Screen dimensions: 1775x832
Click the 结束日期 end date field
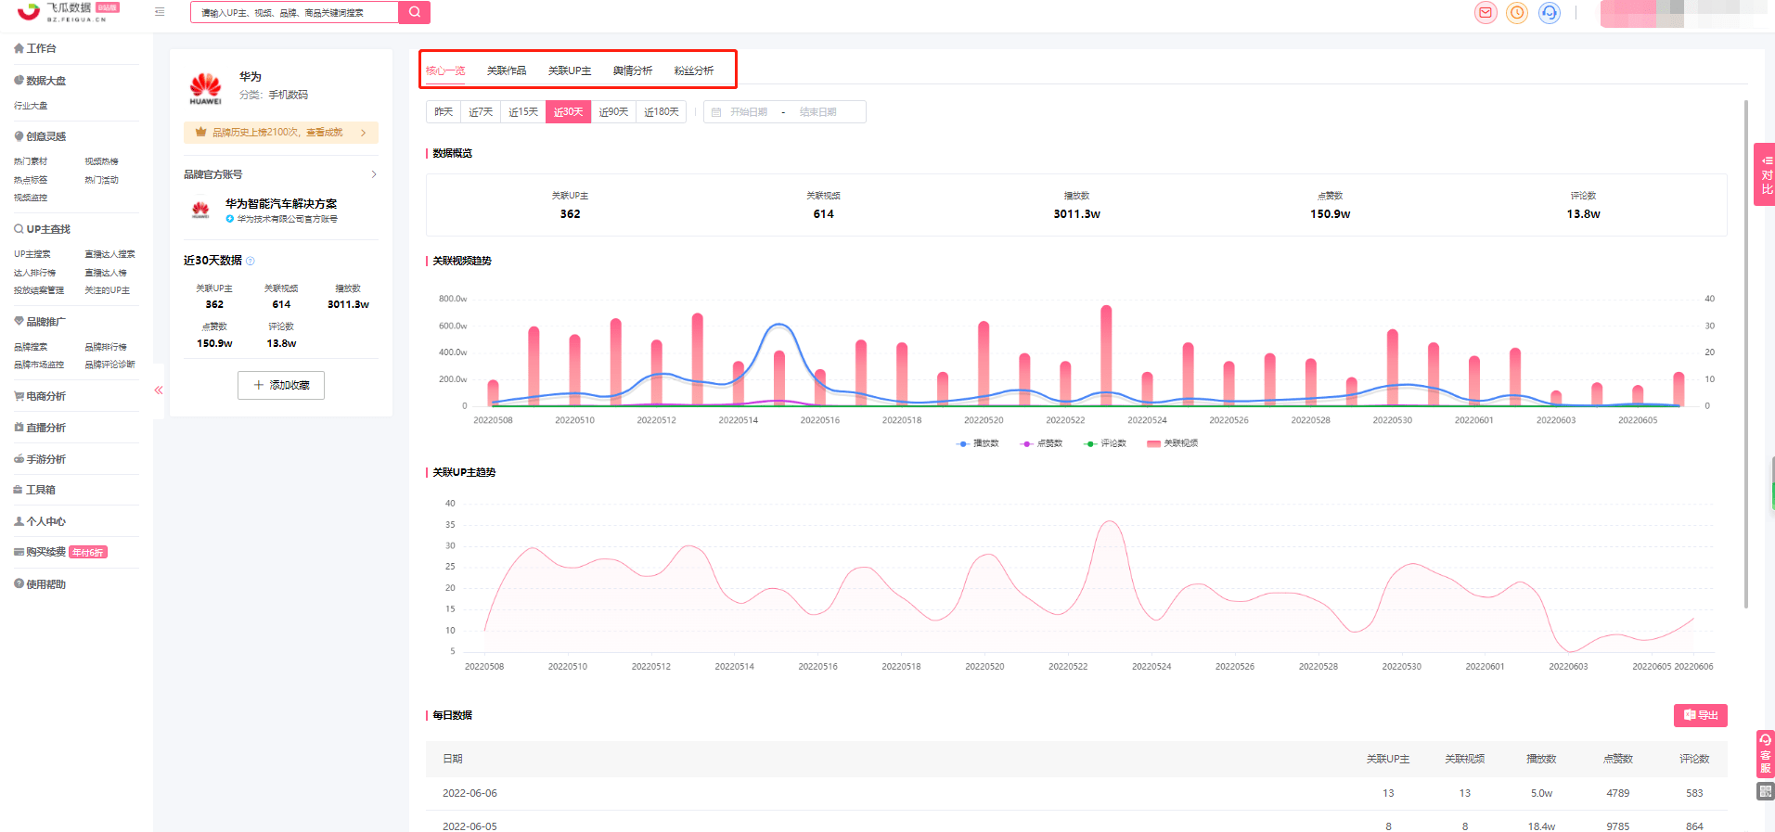[x=818, y=112]
